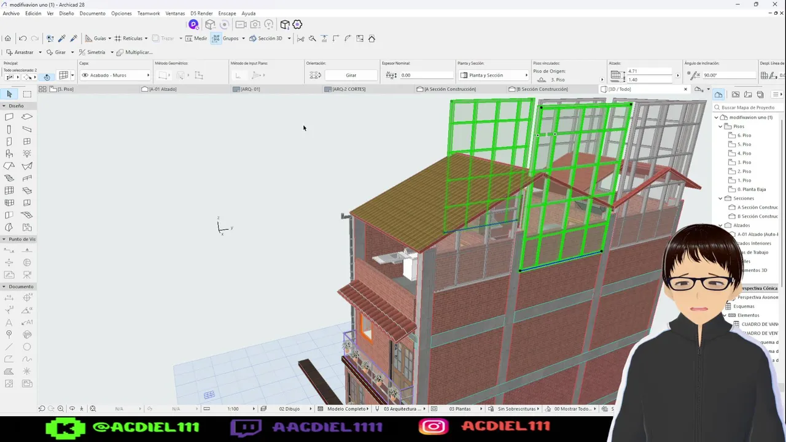Click the Girar orientation button
786x442 pixels.
(351, 75)
